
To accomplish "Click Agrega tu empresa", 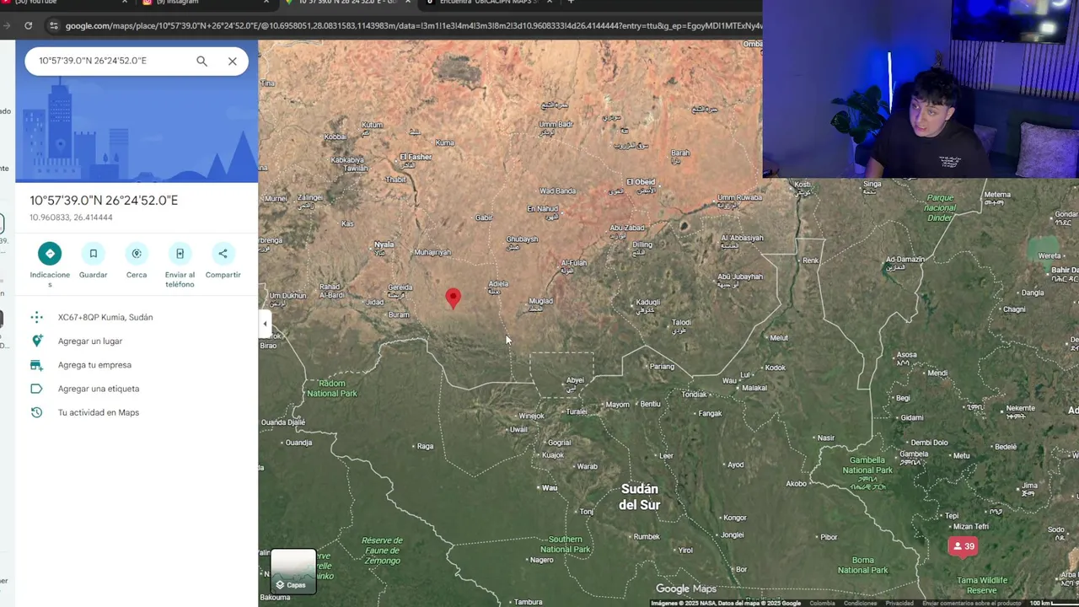I will tap(94, 365).
